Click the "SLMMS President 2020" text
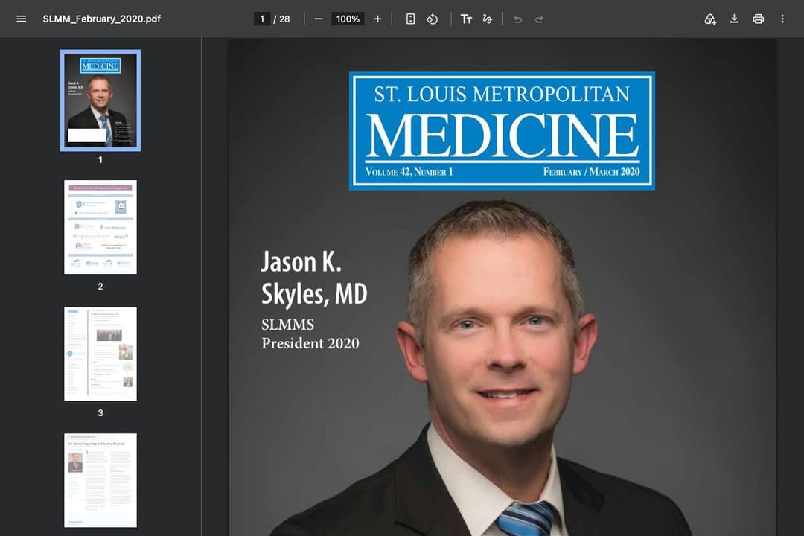Viewport: 804px width, 536px height. coord(310,334)
